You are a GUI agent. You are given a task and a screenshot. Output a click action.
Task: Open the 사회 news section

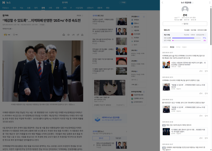click(x=50, y=8)
